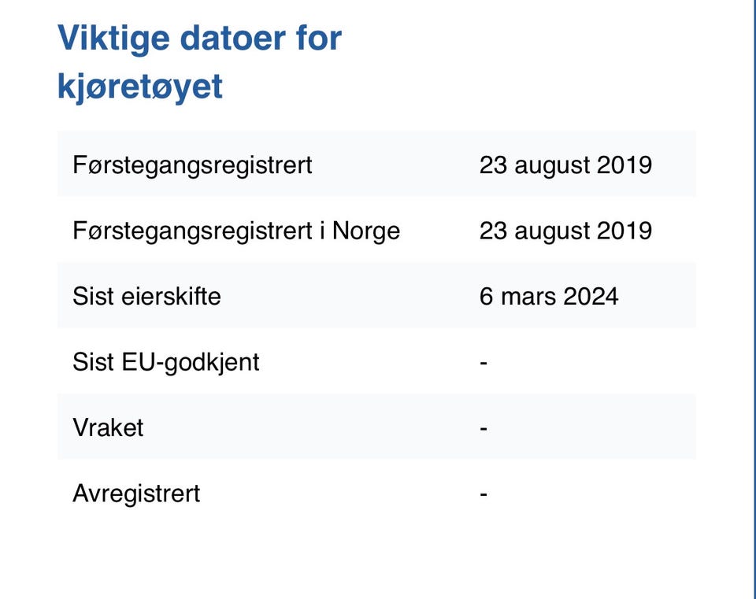Click the word 'Norge' in the second row
This screenshot has height=599, width=756.
(366, 231)
